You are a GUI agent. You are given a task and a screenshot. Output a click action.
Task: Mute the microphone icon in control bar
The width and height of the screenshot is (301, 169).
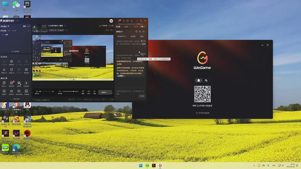(x=37, y=92)
